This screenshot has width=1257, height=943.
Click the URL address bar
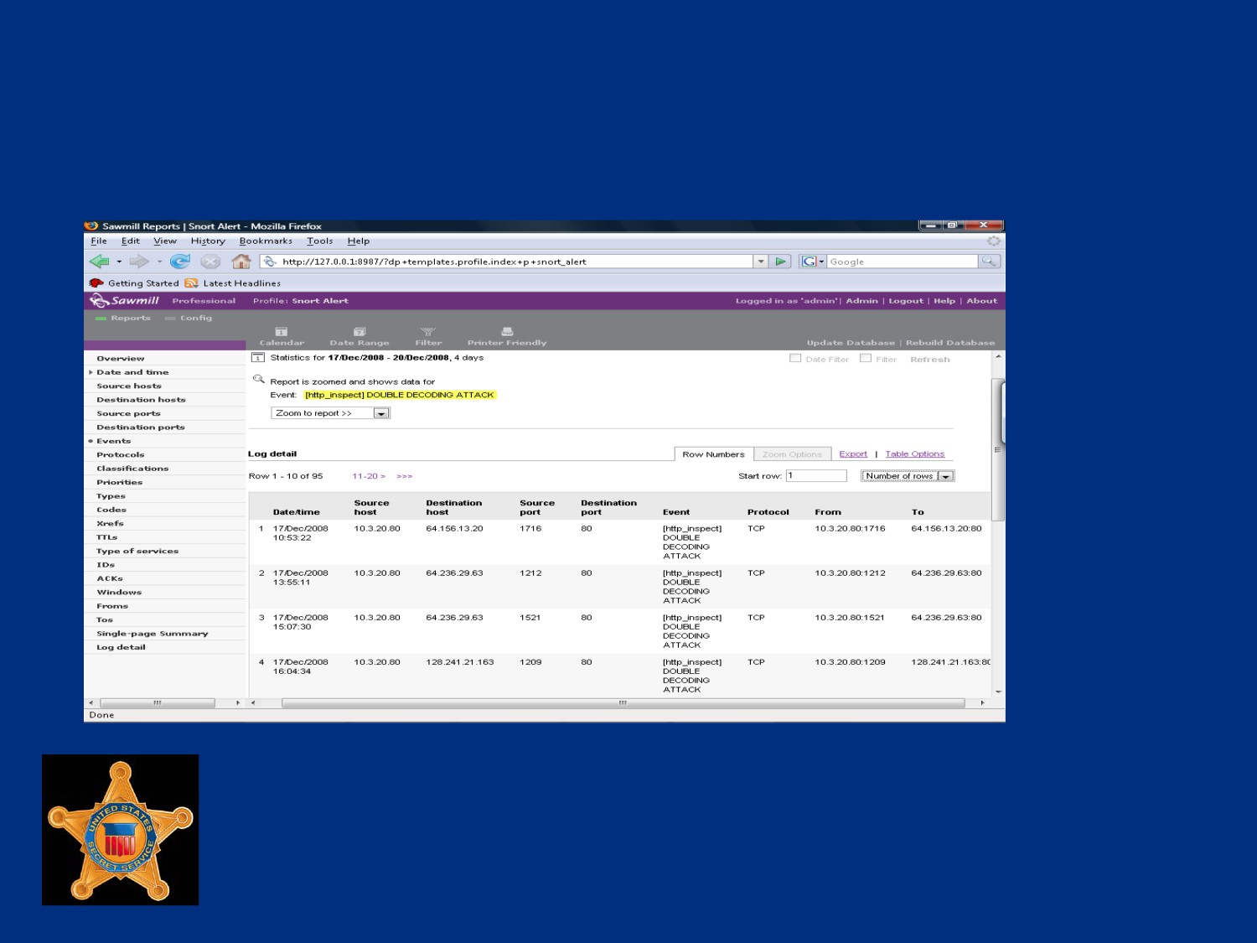[507, 262]
